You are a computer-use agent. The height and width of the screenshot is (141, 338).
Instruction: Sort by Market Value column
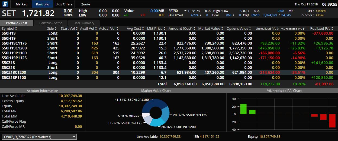tap(211, 28)
